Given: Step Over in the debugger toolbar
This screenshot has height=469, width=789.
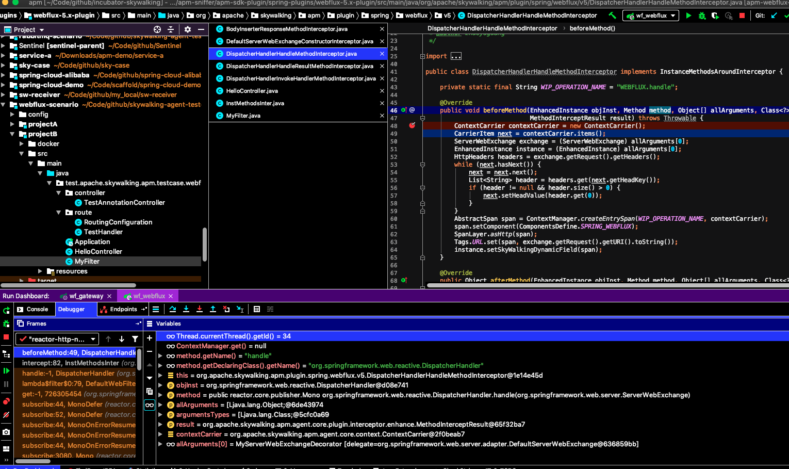Looking at the screenshot, I should 173,309.
